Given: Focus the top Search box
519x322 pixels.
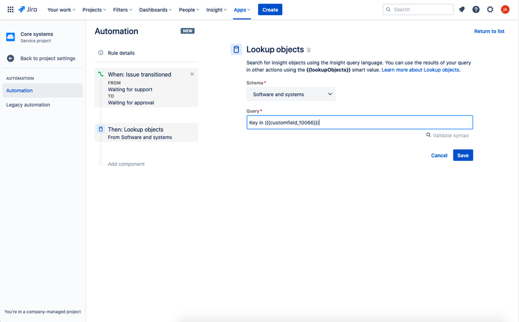Looking at the screenshot, I should pyautogui.click(x=418, y=9).
